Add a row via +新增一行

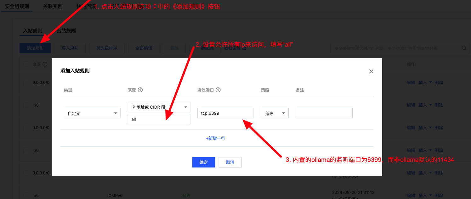click(x=216, y=138)
